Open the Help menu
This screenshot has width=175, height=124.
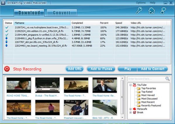(x=153, y=3)
